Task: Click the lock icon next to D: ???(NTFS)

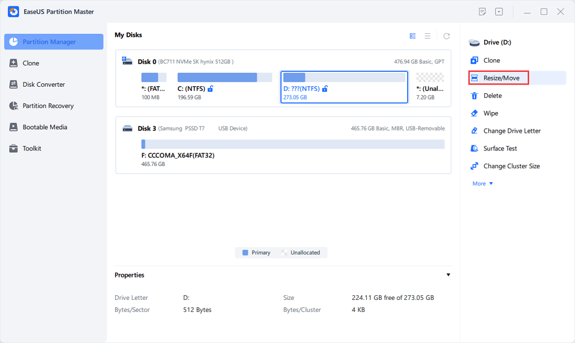Action: [325, 88]
